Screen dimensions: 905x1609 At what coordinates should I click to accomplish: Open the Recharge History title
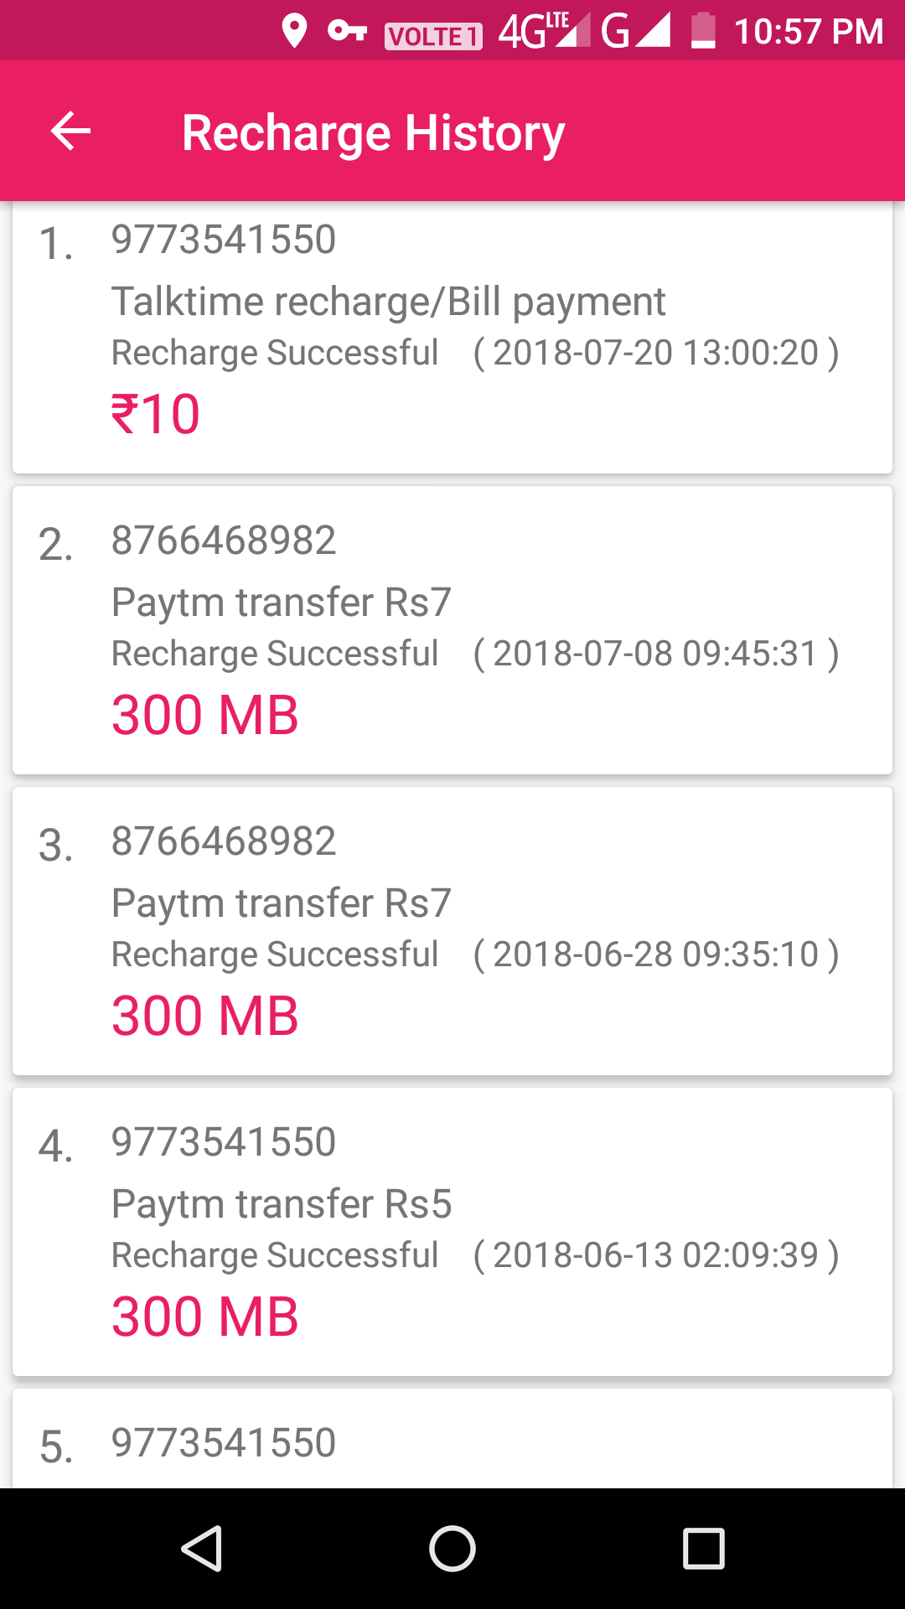[374, 132]
